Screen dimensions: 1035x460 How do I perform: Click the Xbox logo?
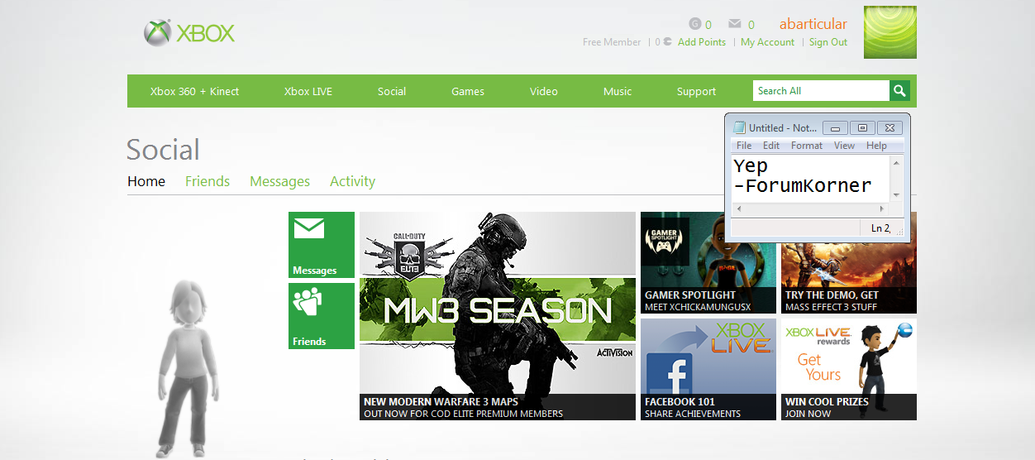(x=189, y=33)
